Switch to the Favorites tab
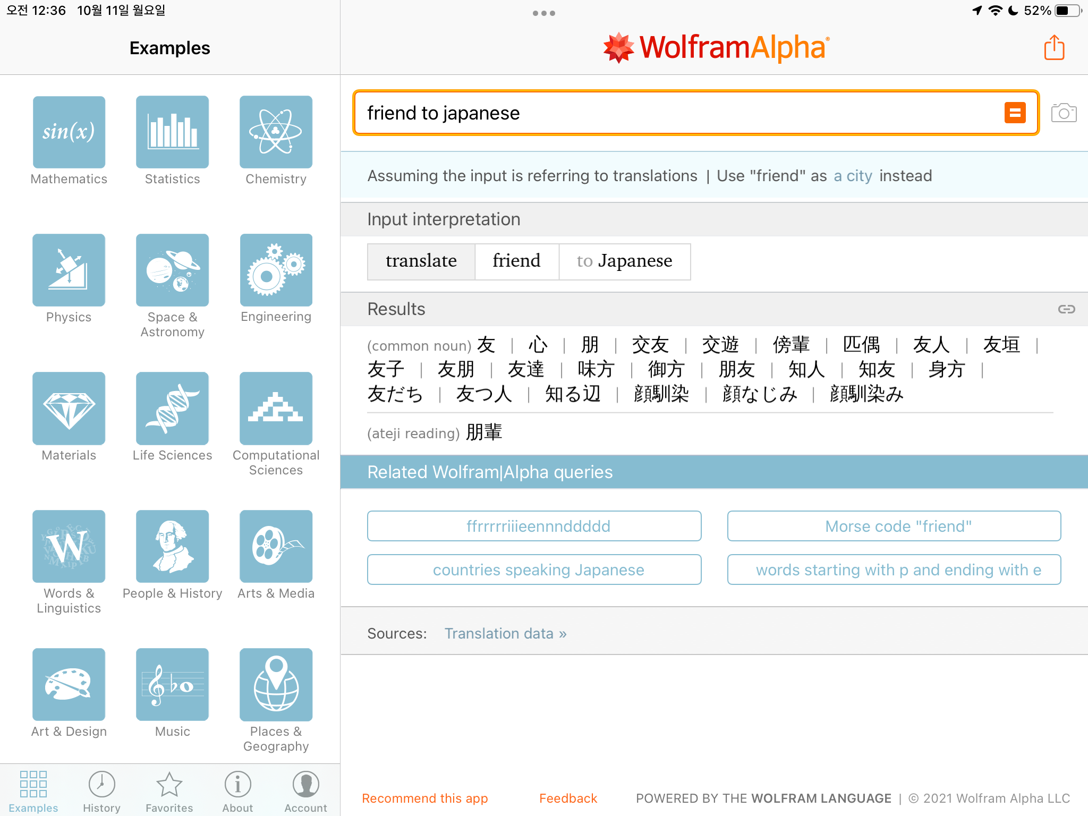The width and height of the screenshot is (1088, 816). (169, 792)
